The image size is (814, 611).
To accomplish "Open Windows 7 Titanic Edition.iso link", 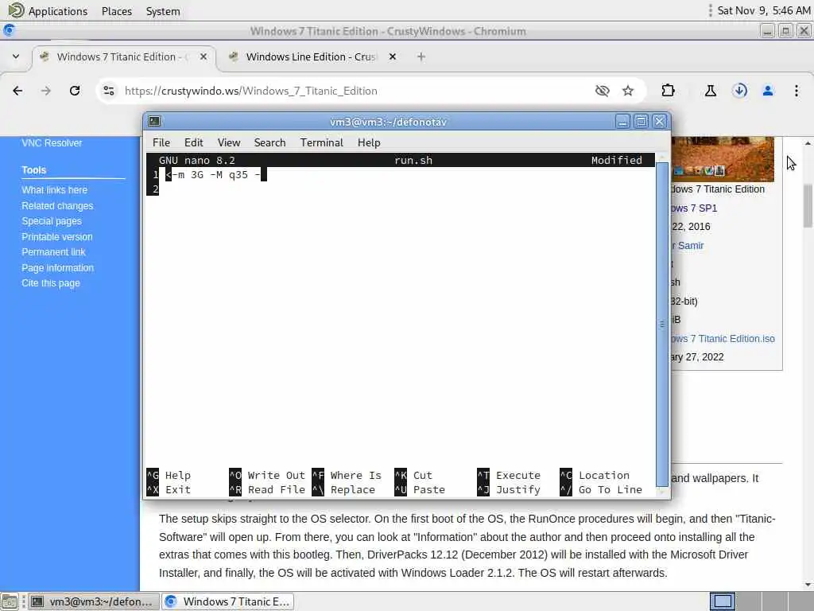I will point(723,339).
